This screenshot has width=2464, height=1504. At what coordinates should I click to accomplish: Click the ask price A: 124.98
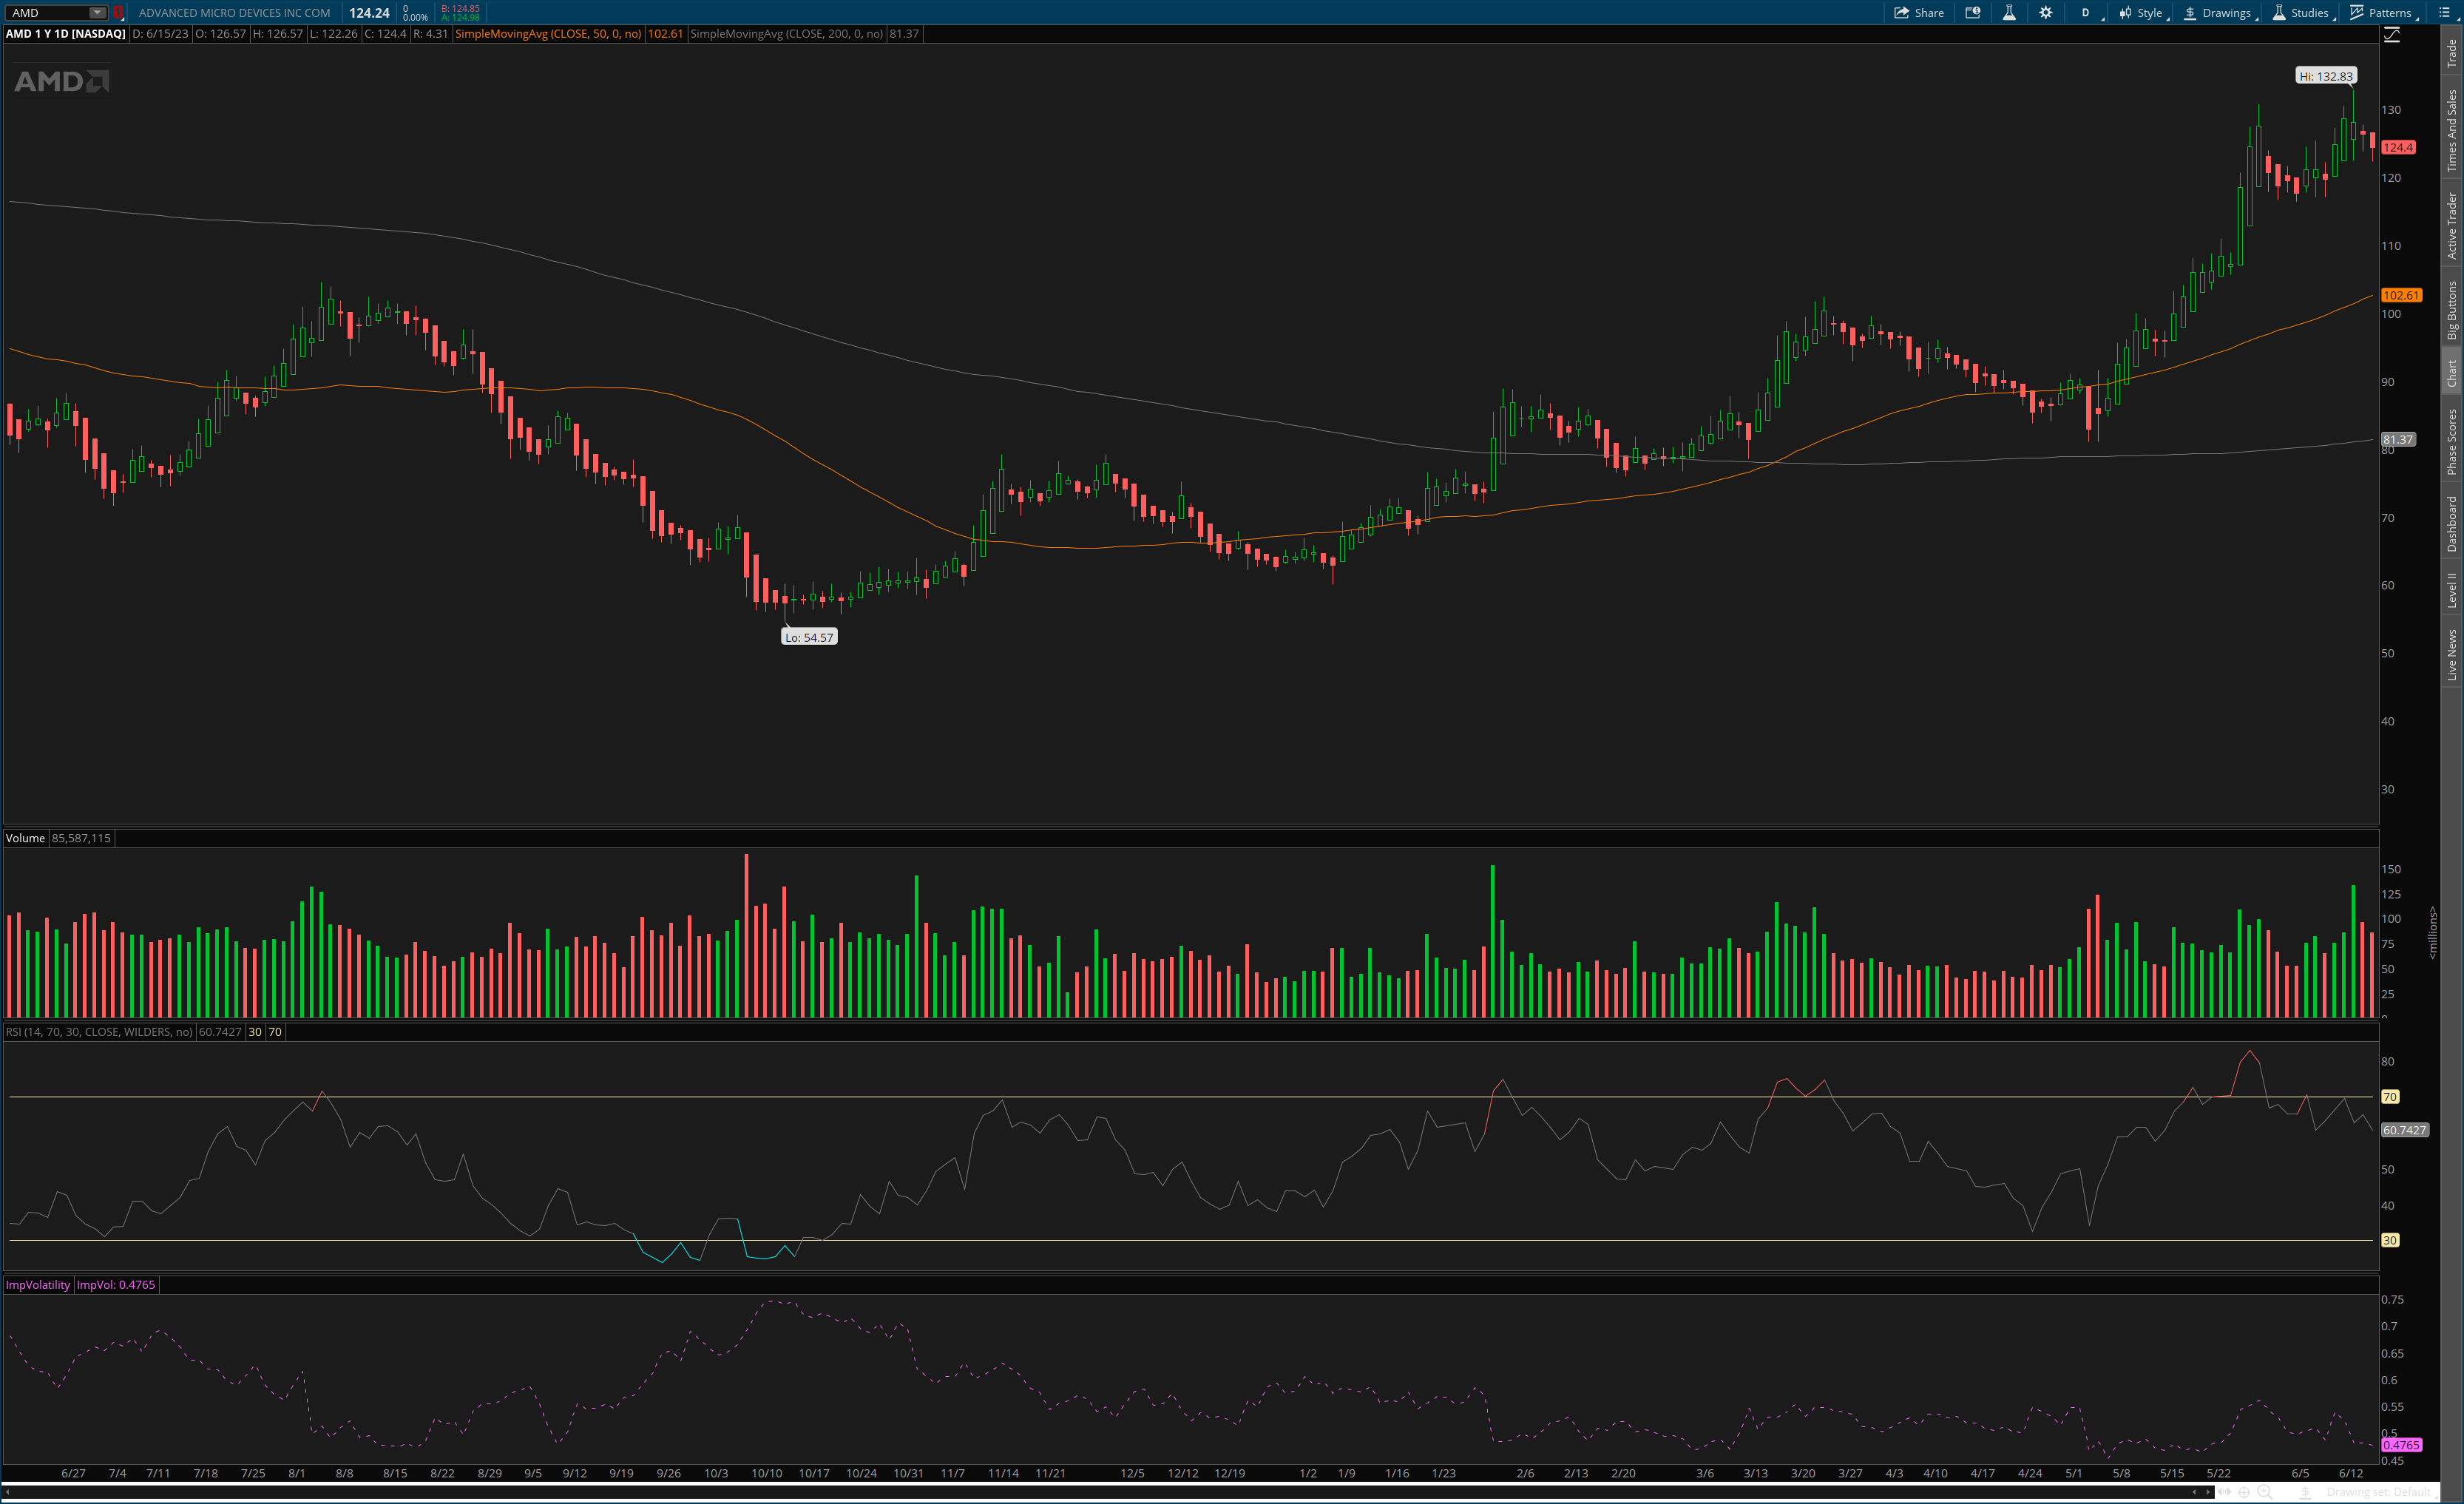click(460, 18)
